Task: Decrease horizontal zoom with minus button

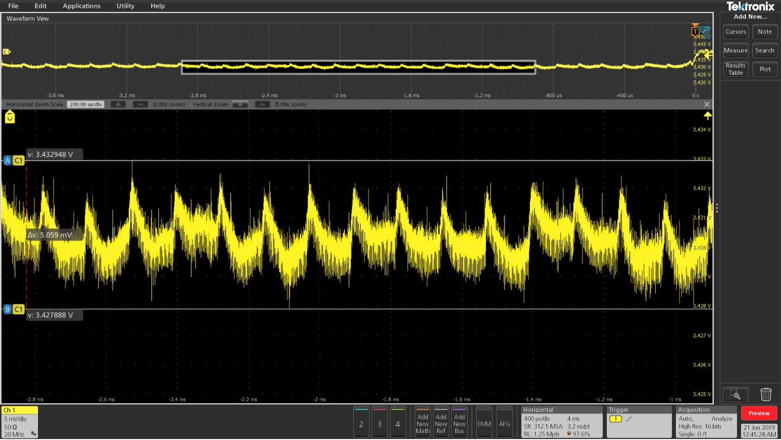Action: tap(140, 104)
